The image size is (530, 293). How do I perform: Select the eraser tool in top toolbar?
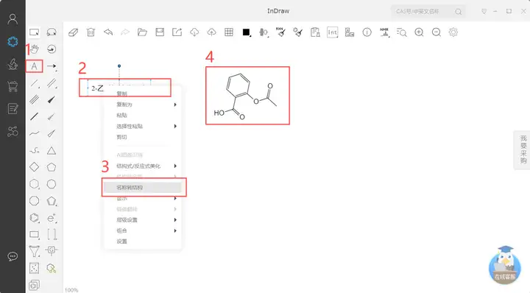coord(74,32)
